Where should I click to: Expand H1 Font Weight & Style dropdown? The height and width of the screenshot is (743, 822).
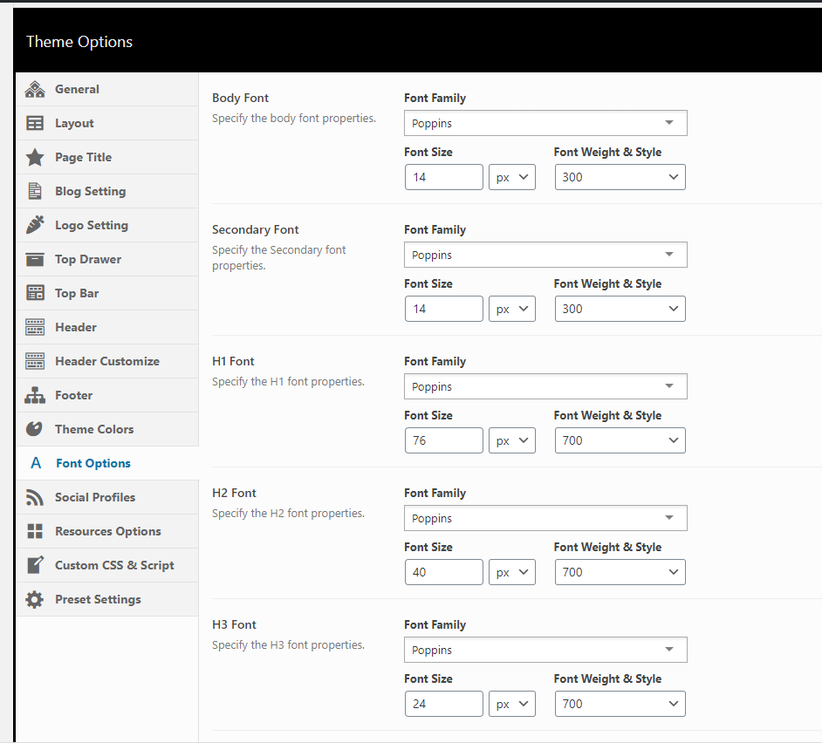pyautogui.click(x=620, y=440)
